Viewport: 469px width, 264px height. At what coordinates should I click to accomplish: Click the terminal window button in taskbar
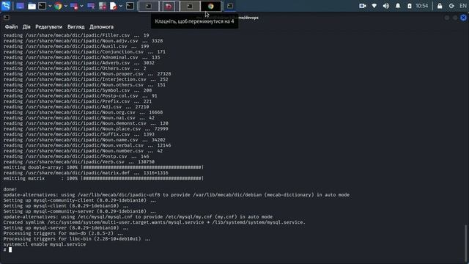point(229,6)
